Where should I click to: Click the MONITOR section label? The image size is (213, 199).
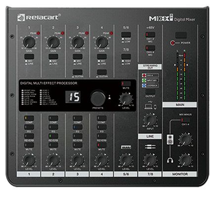click(180, 174)
